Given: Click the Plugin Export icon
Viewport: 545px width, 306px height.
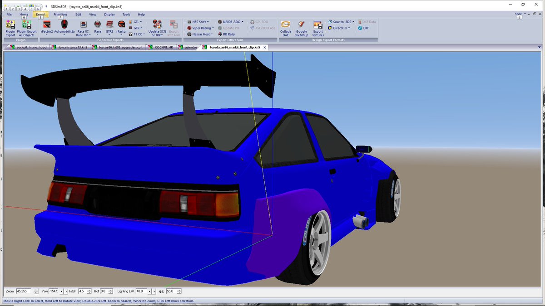Looking at the screenshot, I should click(x=10, y=28).
